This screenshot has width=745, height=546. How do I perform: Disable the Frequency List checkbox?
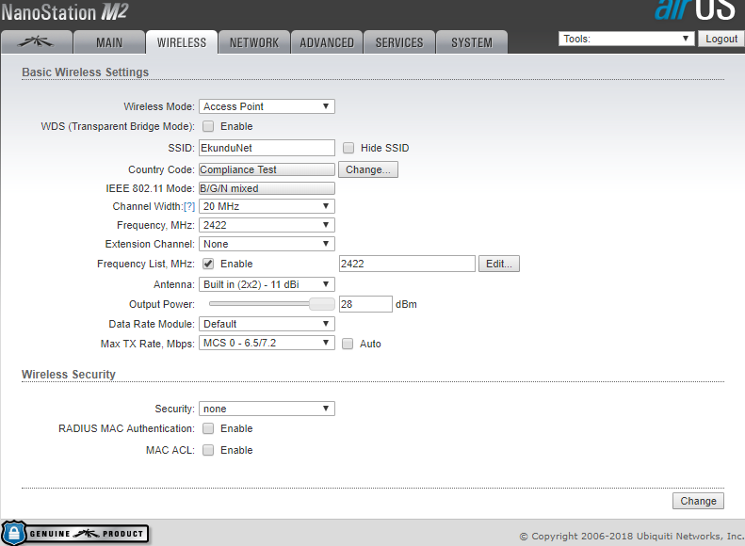(208, 264)
